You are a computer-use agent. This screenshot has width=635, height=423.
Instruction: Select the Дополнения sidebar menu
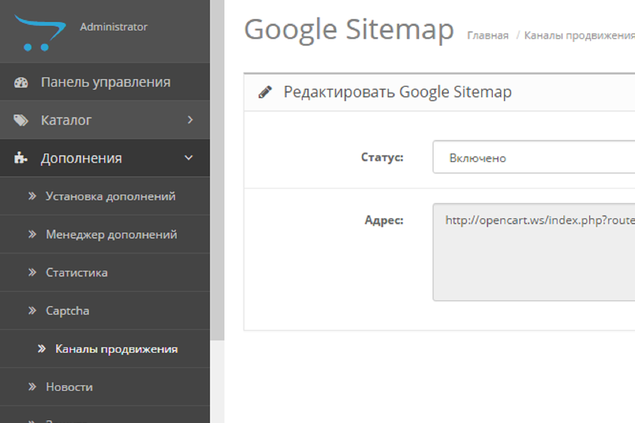pos(105,158)
